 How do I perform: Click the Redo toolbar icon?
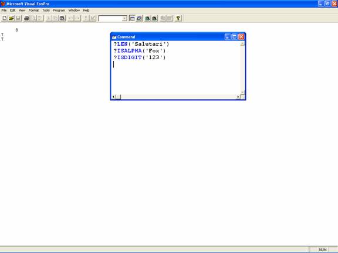click(x=77, y=18)
